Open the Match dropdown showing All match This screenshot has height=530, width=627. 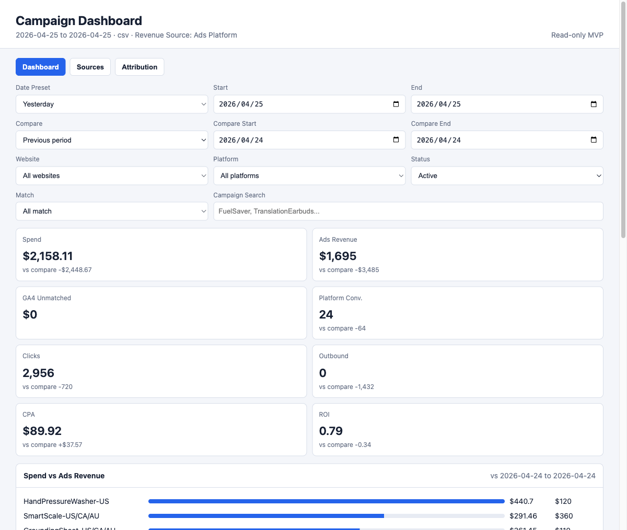112,211
